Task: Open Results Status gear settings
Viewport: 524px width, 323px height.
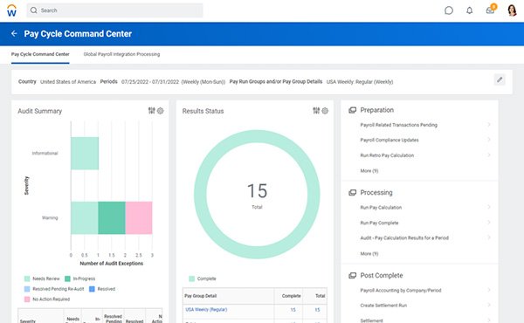Action: pyautogui.click(x=325, y=111)
